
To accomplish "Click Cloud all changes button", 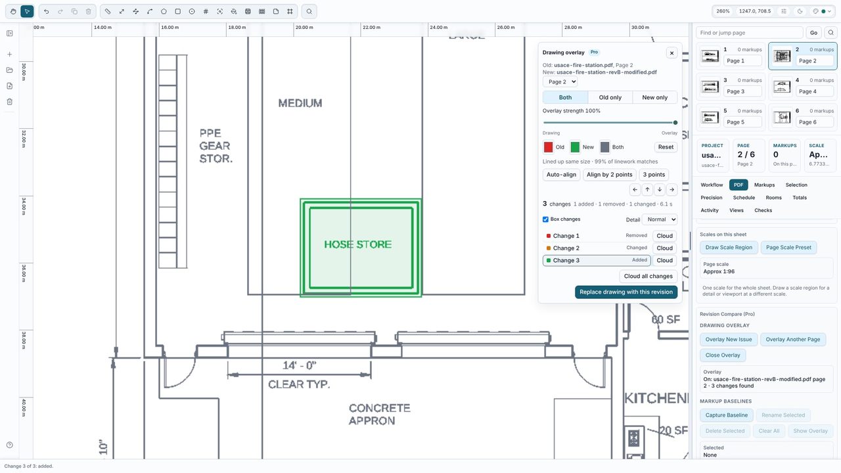I will click(648, 277).
